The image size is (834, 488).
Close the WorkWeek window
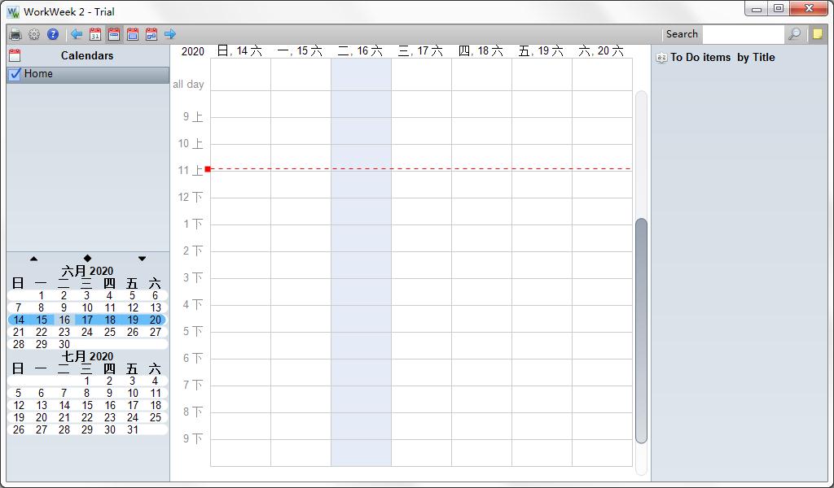point(809,9)
